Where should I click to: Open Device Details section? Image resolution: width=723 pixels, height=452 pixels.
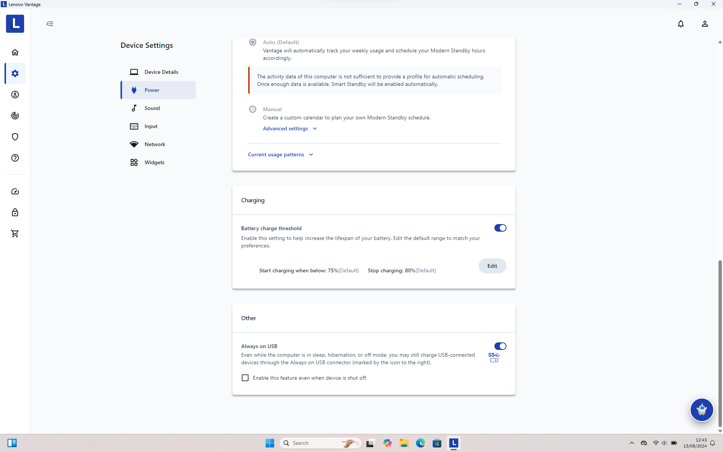161,72
